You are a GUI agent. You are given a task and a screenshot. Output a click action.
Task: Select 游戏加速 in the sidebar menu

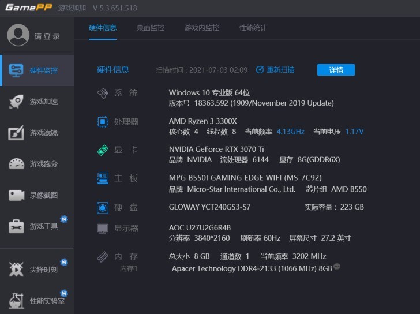point(44,102)
